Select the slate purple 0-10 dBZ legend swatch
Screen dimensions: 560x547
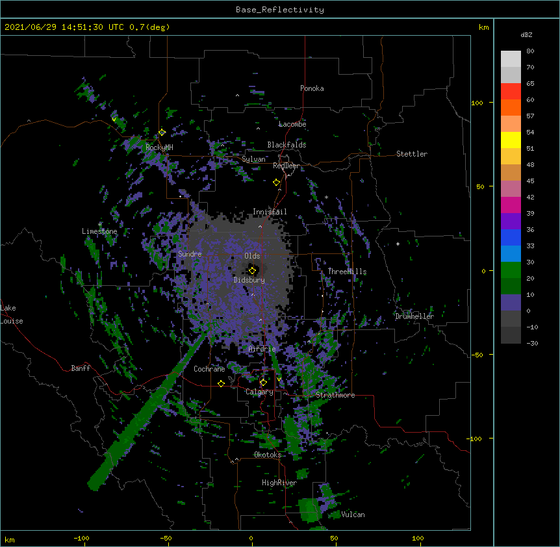coord(511,303)
